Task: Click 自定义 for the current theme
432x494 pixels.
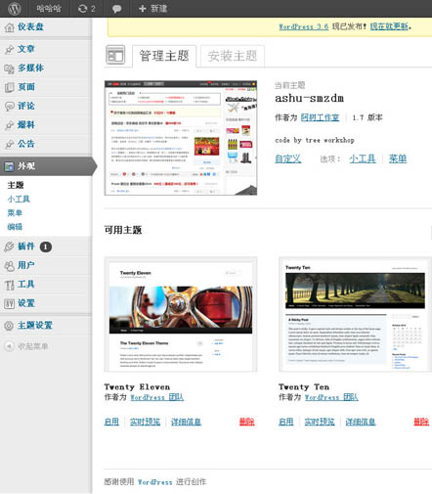Action: pos(288,158)
